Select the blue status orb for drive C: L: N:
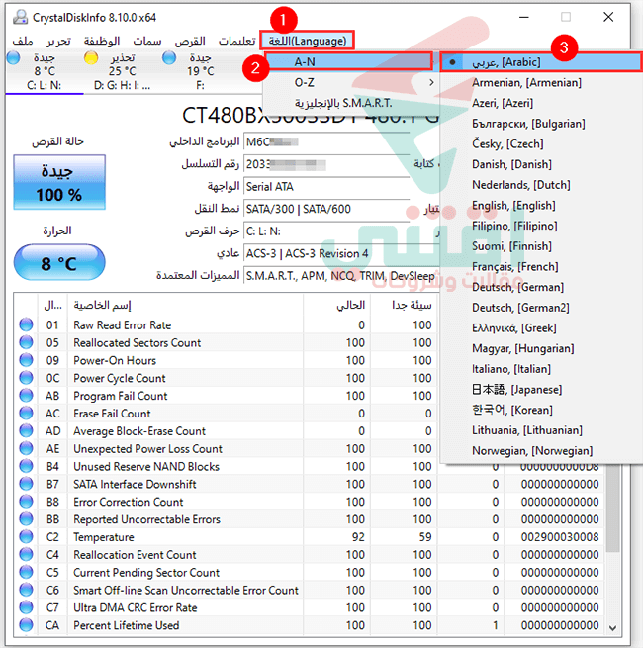The width and height of the screenshot is (643, 648). click(x=13, y=57)
